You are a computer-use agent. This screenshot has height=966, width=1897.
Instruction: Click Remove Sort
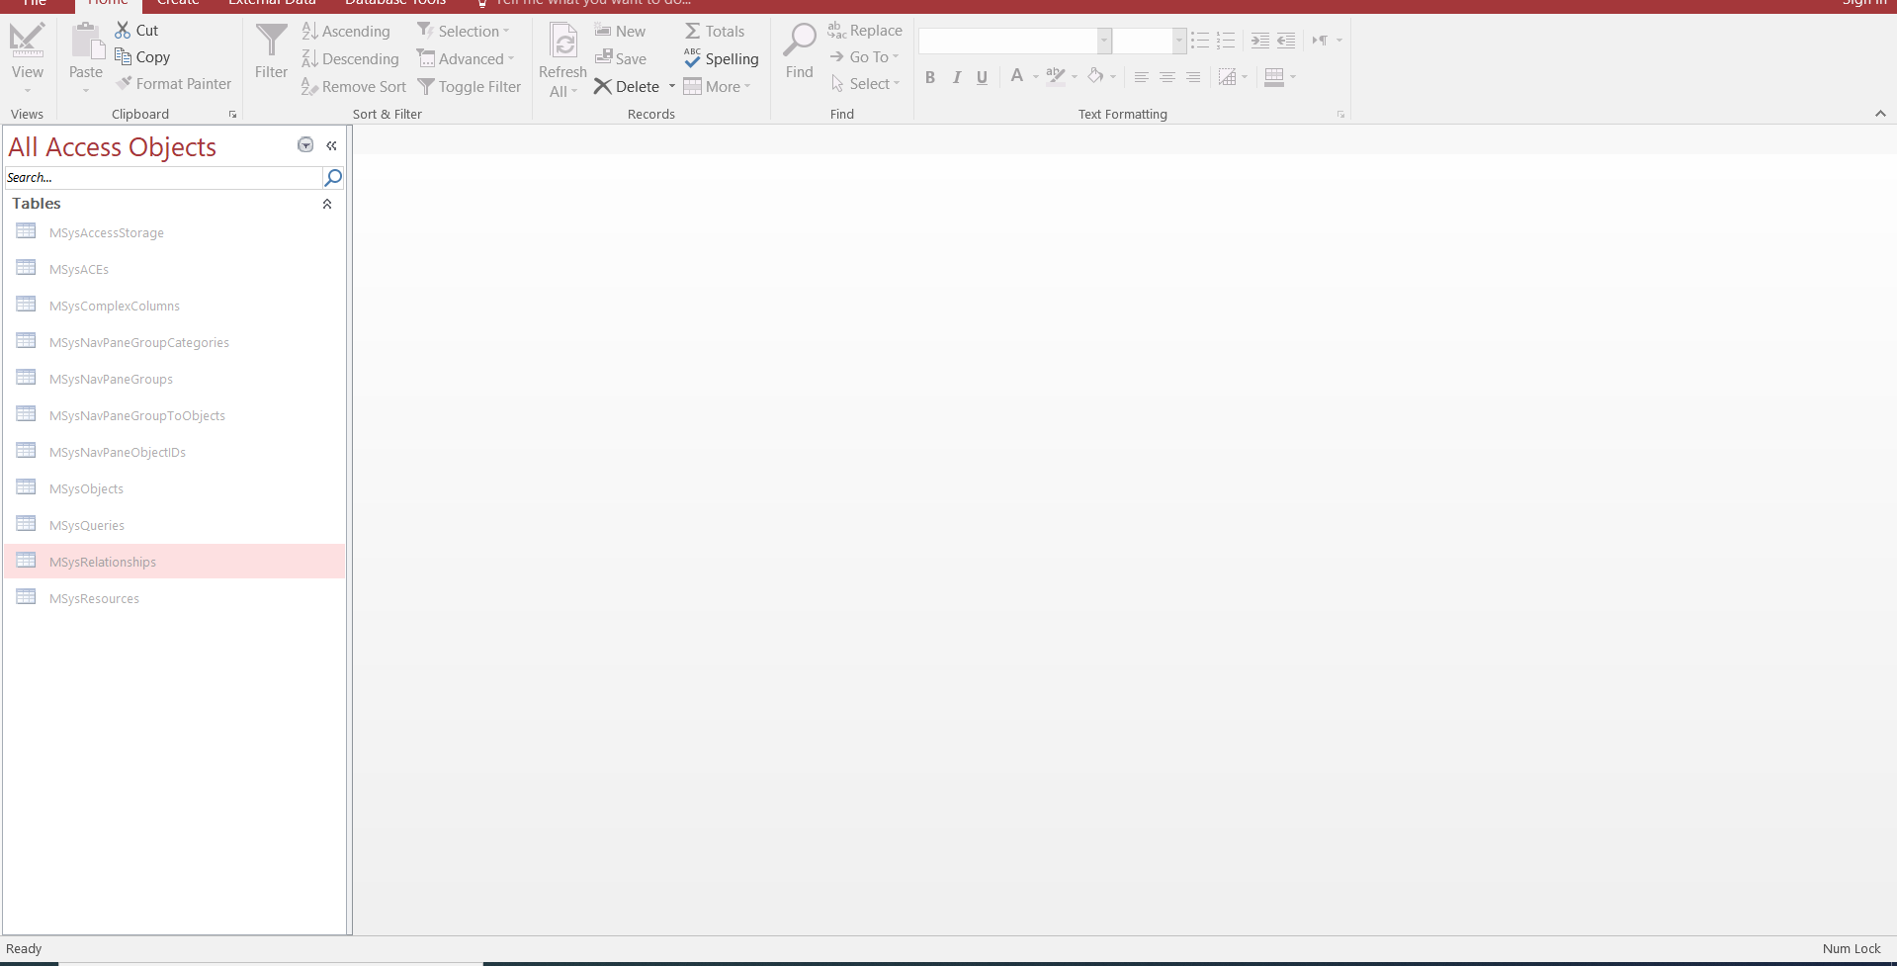(354, 87)
